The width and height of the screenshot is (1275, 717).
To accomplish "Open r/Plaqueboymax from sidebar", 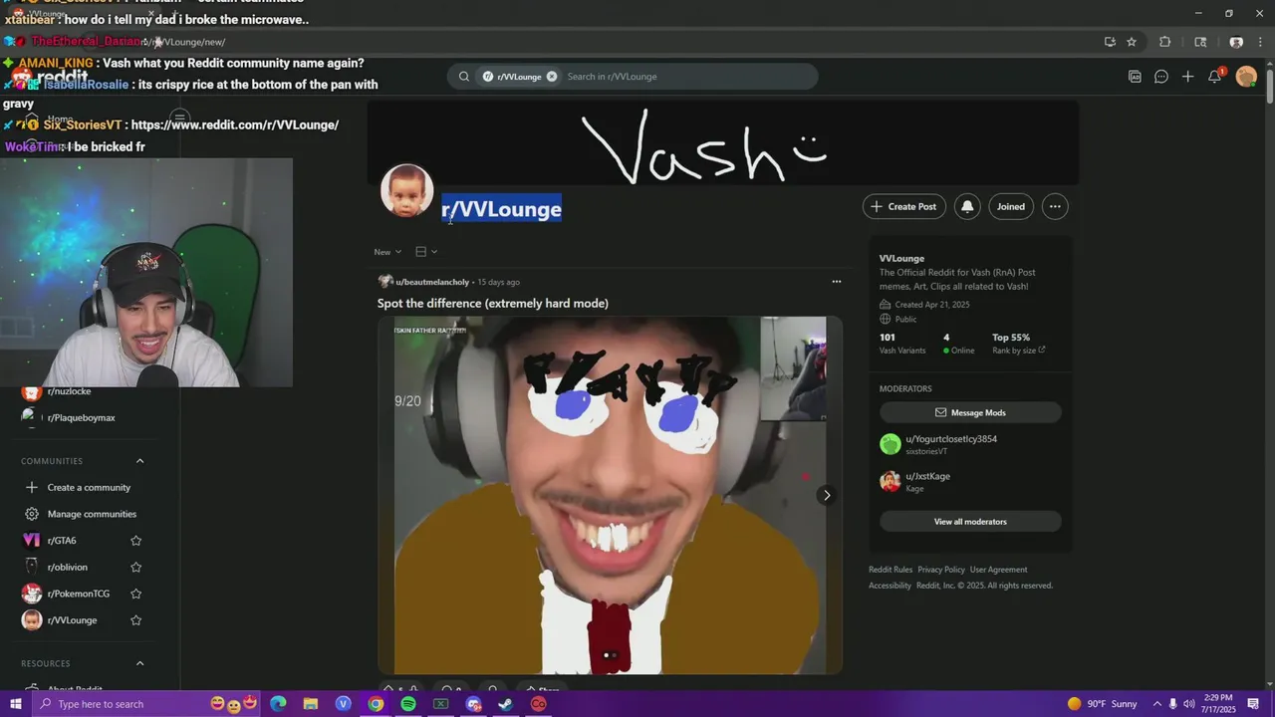I will (x=81, y=417).
